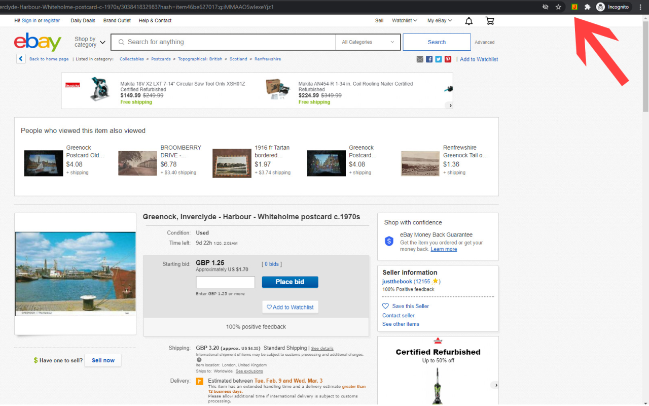Open the Renfrewshire Greenock Tail postcard thumbnail
This screenshot has height=406, width=649.
tap(420, 163)
